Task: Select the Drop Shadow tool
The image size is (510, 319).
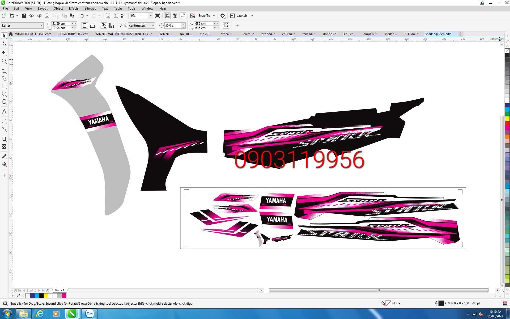Action: click(x=4, y=139)
